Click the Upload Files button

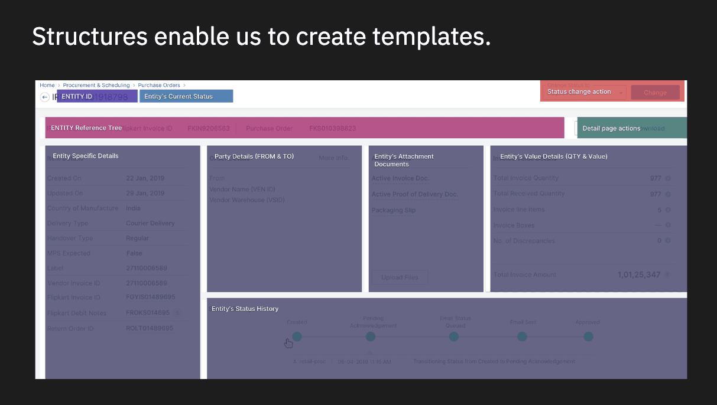(x=400, y=277)
